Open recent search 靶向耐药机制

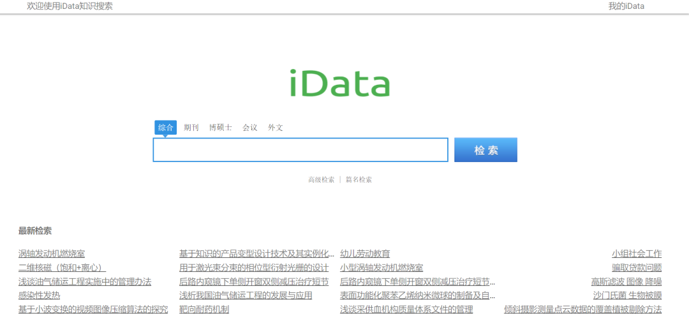tap(204, 310)
